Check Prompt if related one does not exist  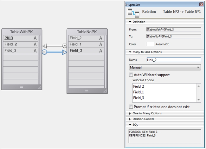pyautogui.click(x=131, y=107)
